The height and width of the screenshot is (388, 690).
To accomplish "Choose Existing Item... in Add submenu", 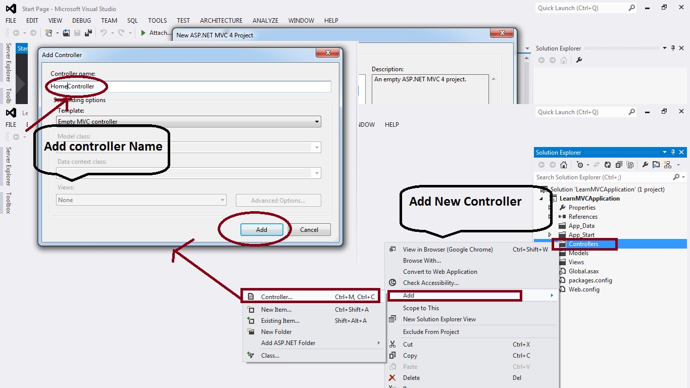I will point(314,321).
